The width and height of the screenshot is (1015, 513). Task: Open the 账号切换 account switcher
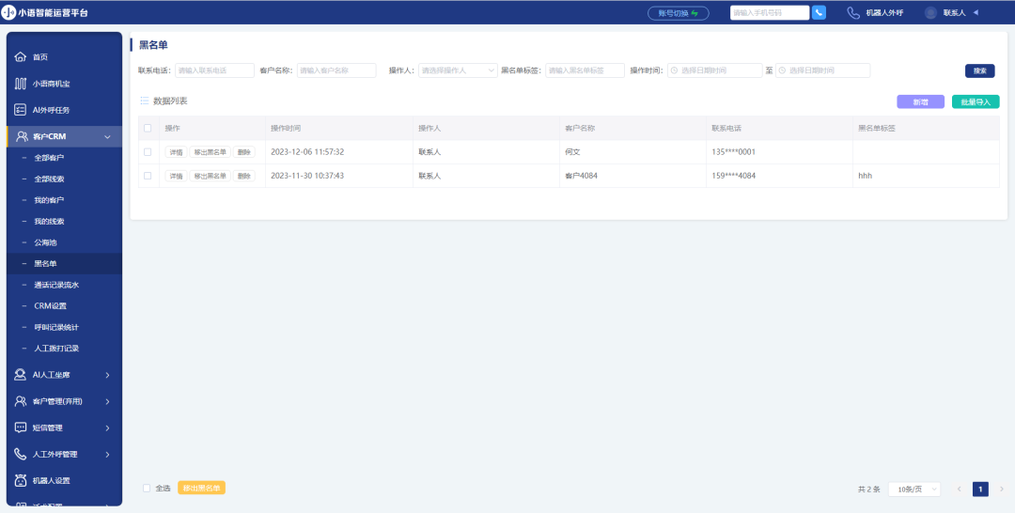coord(679,13)
